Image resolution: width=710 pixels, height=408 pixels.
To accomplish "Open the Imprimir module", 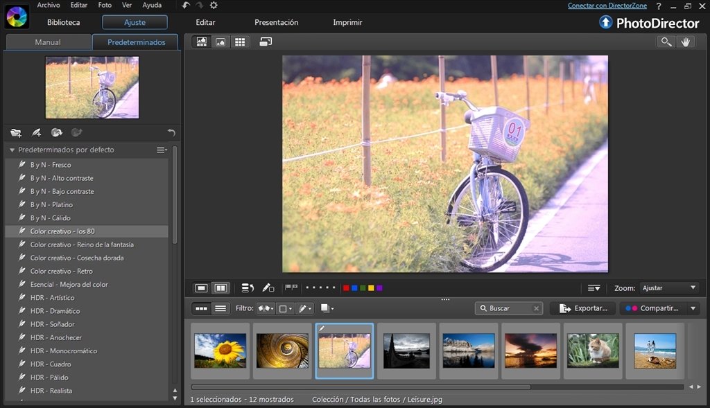I will pos(347,22).
